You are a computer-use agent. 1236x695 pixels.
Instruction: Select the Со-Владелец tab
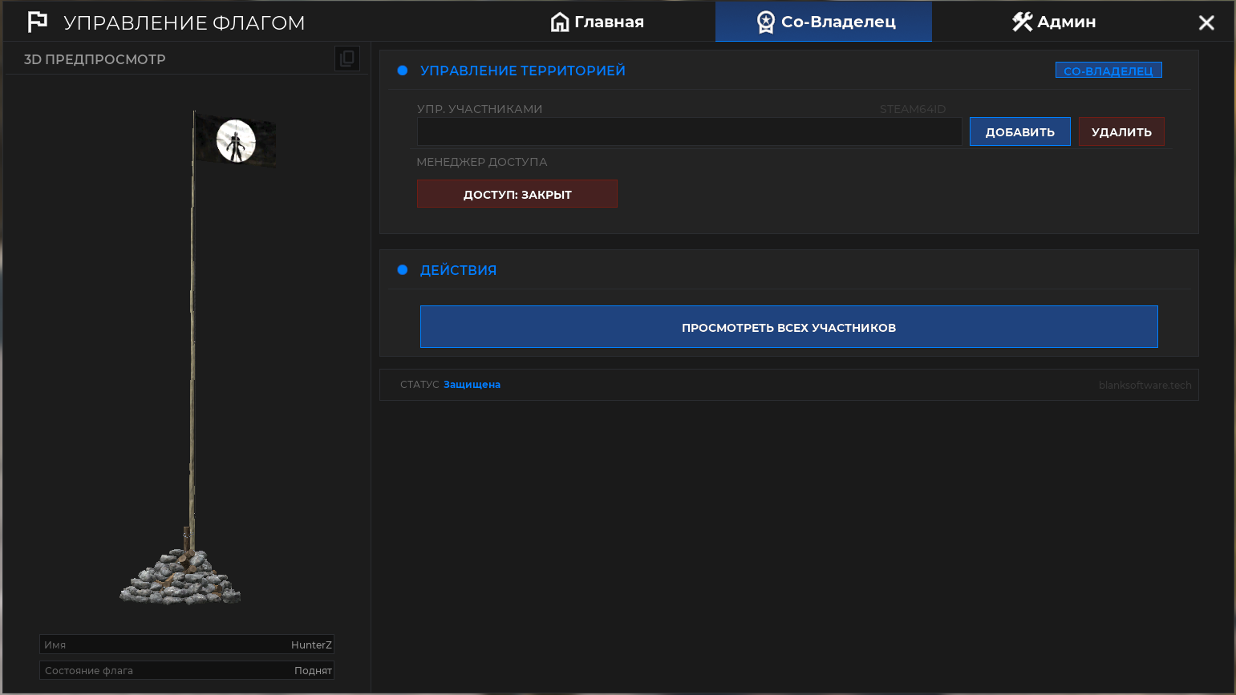[824, 22]
